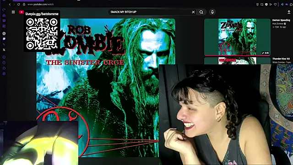Open the Twitch sidebar icon

tap(4, 39)
